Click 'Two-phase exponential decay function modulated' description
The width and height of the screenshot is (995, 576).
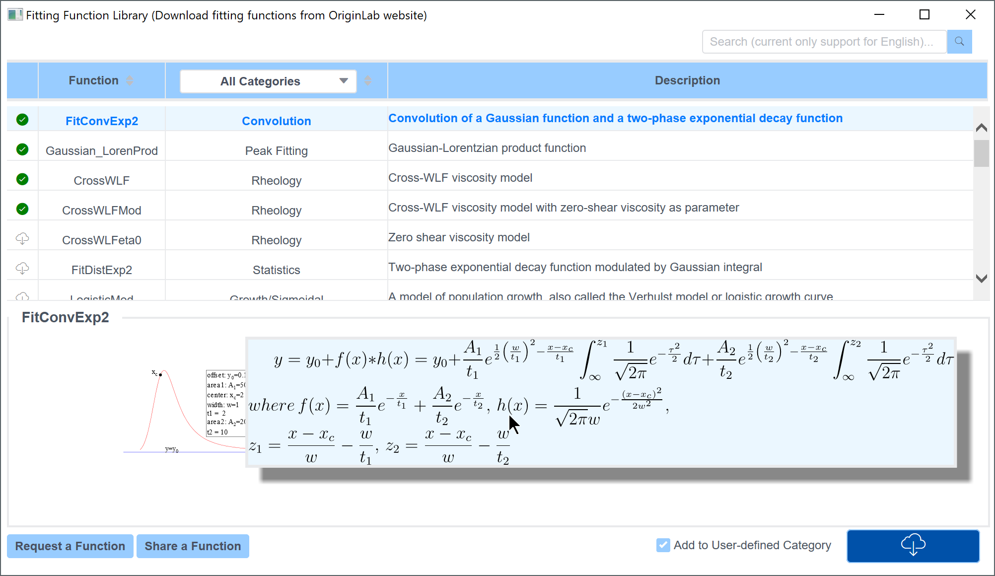575,267
